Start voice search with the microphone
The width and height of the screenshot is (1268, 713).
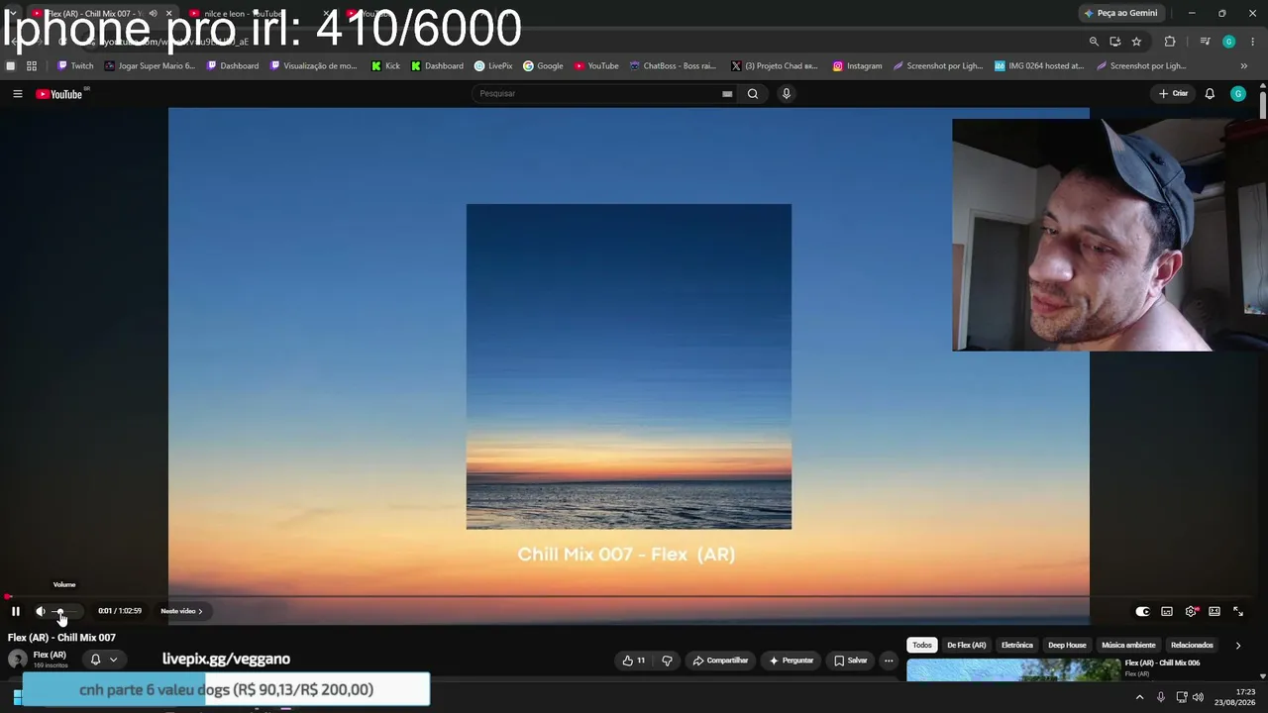pos(787,94)
